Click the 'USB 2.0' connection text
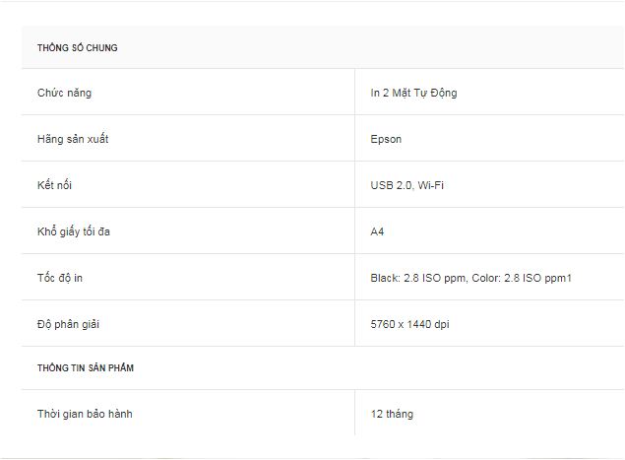 (x=391, y=185)
